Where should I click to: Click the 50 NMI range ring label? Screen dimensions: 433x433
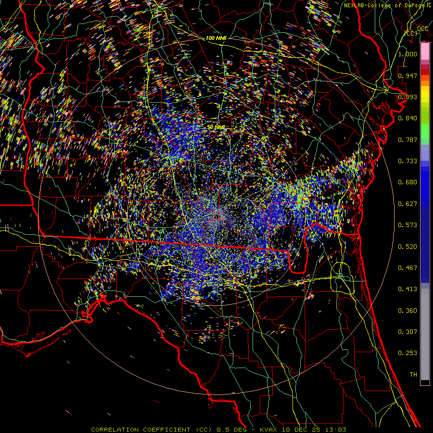click(x=216, y=127)
